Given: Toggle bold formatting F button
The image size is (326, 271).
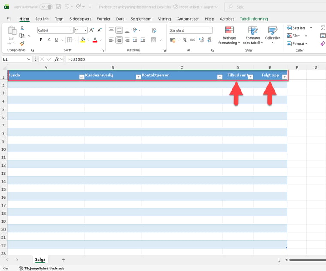Looking at the screenshot, I should click(x=41, y=40).
